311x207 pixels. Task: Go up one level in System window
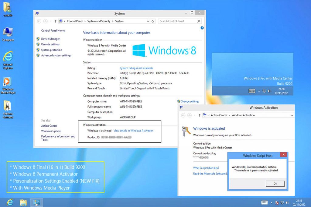point(55,21)
